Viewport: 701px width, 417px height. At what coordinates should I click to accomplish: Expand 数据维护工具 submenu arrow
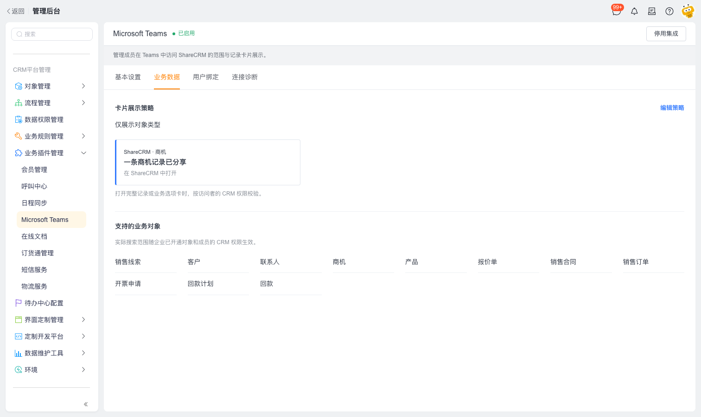click(x=83, y=353)
